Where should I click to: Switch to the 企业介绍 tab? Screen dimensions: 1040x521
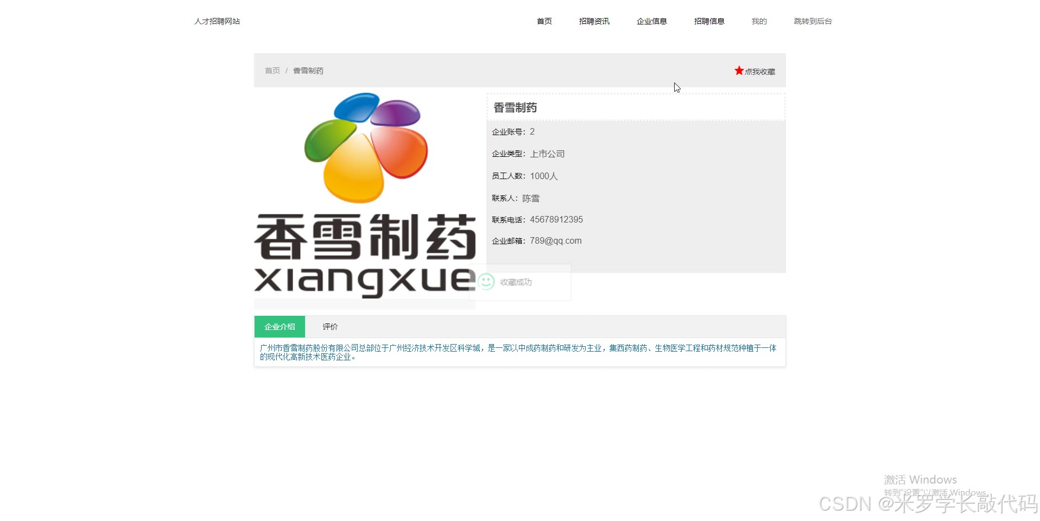[279, 326]
